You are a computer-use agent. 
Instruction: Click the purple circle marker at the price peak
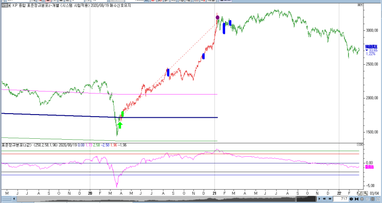pos(217,17)
